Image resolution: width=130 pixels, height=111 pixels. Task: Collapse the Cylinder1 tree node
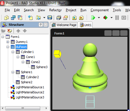[x=13, y=52]
